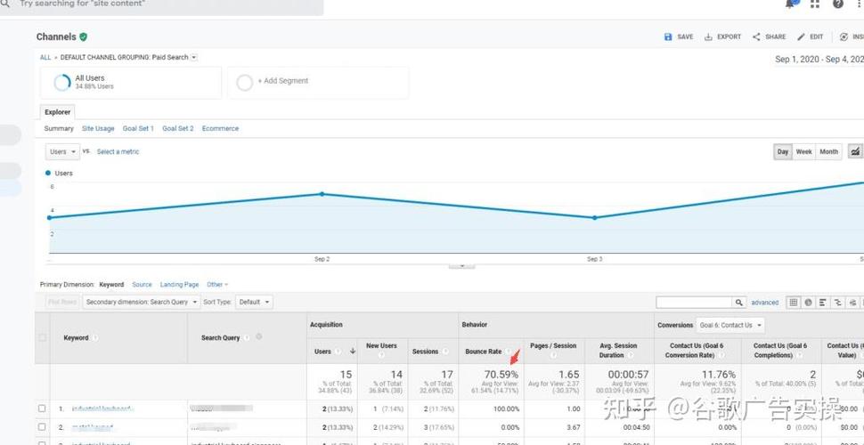Open the Goal 6: Contact Us conversions dropdown
The height and width of the screenshot is (445, 864).
click(x=730, y=325)
